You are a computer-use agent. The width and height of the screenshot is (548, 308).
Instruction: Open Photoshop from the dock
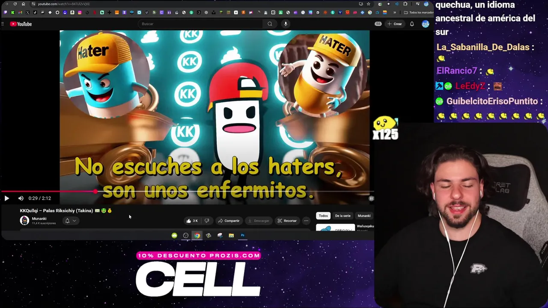click(242, 235)
